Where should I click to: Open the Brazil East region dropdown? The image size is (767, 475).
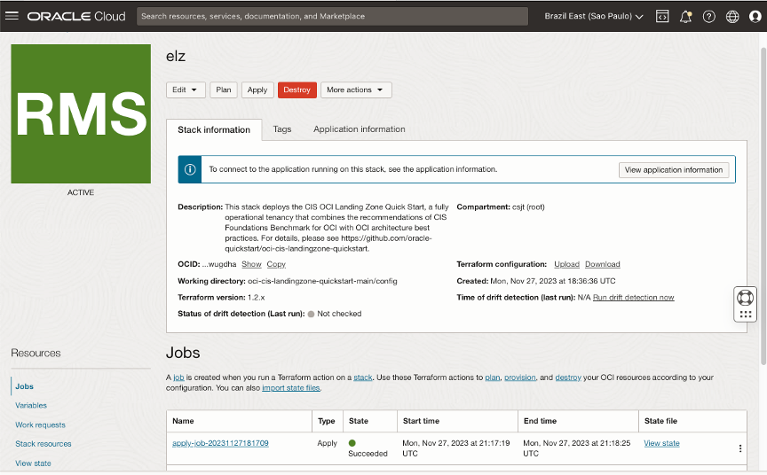pyautogui.click(x=593, y=16)
